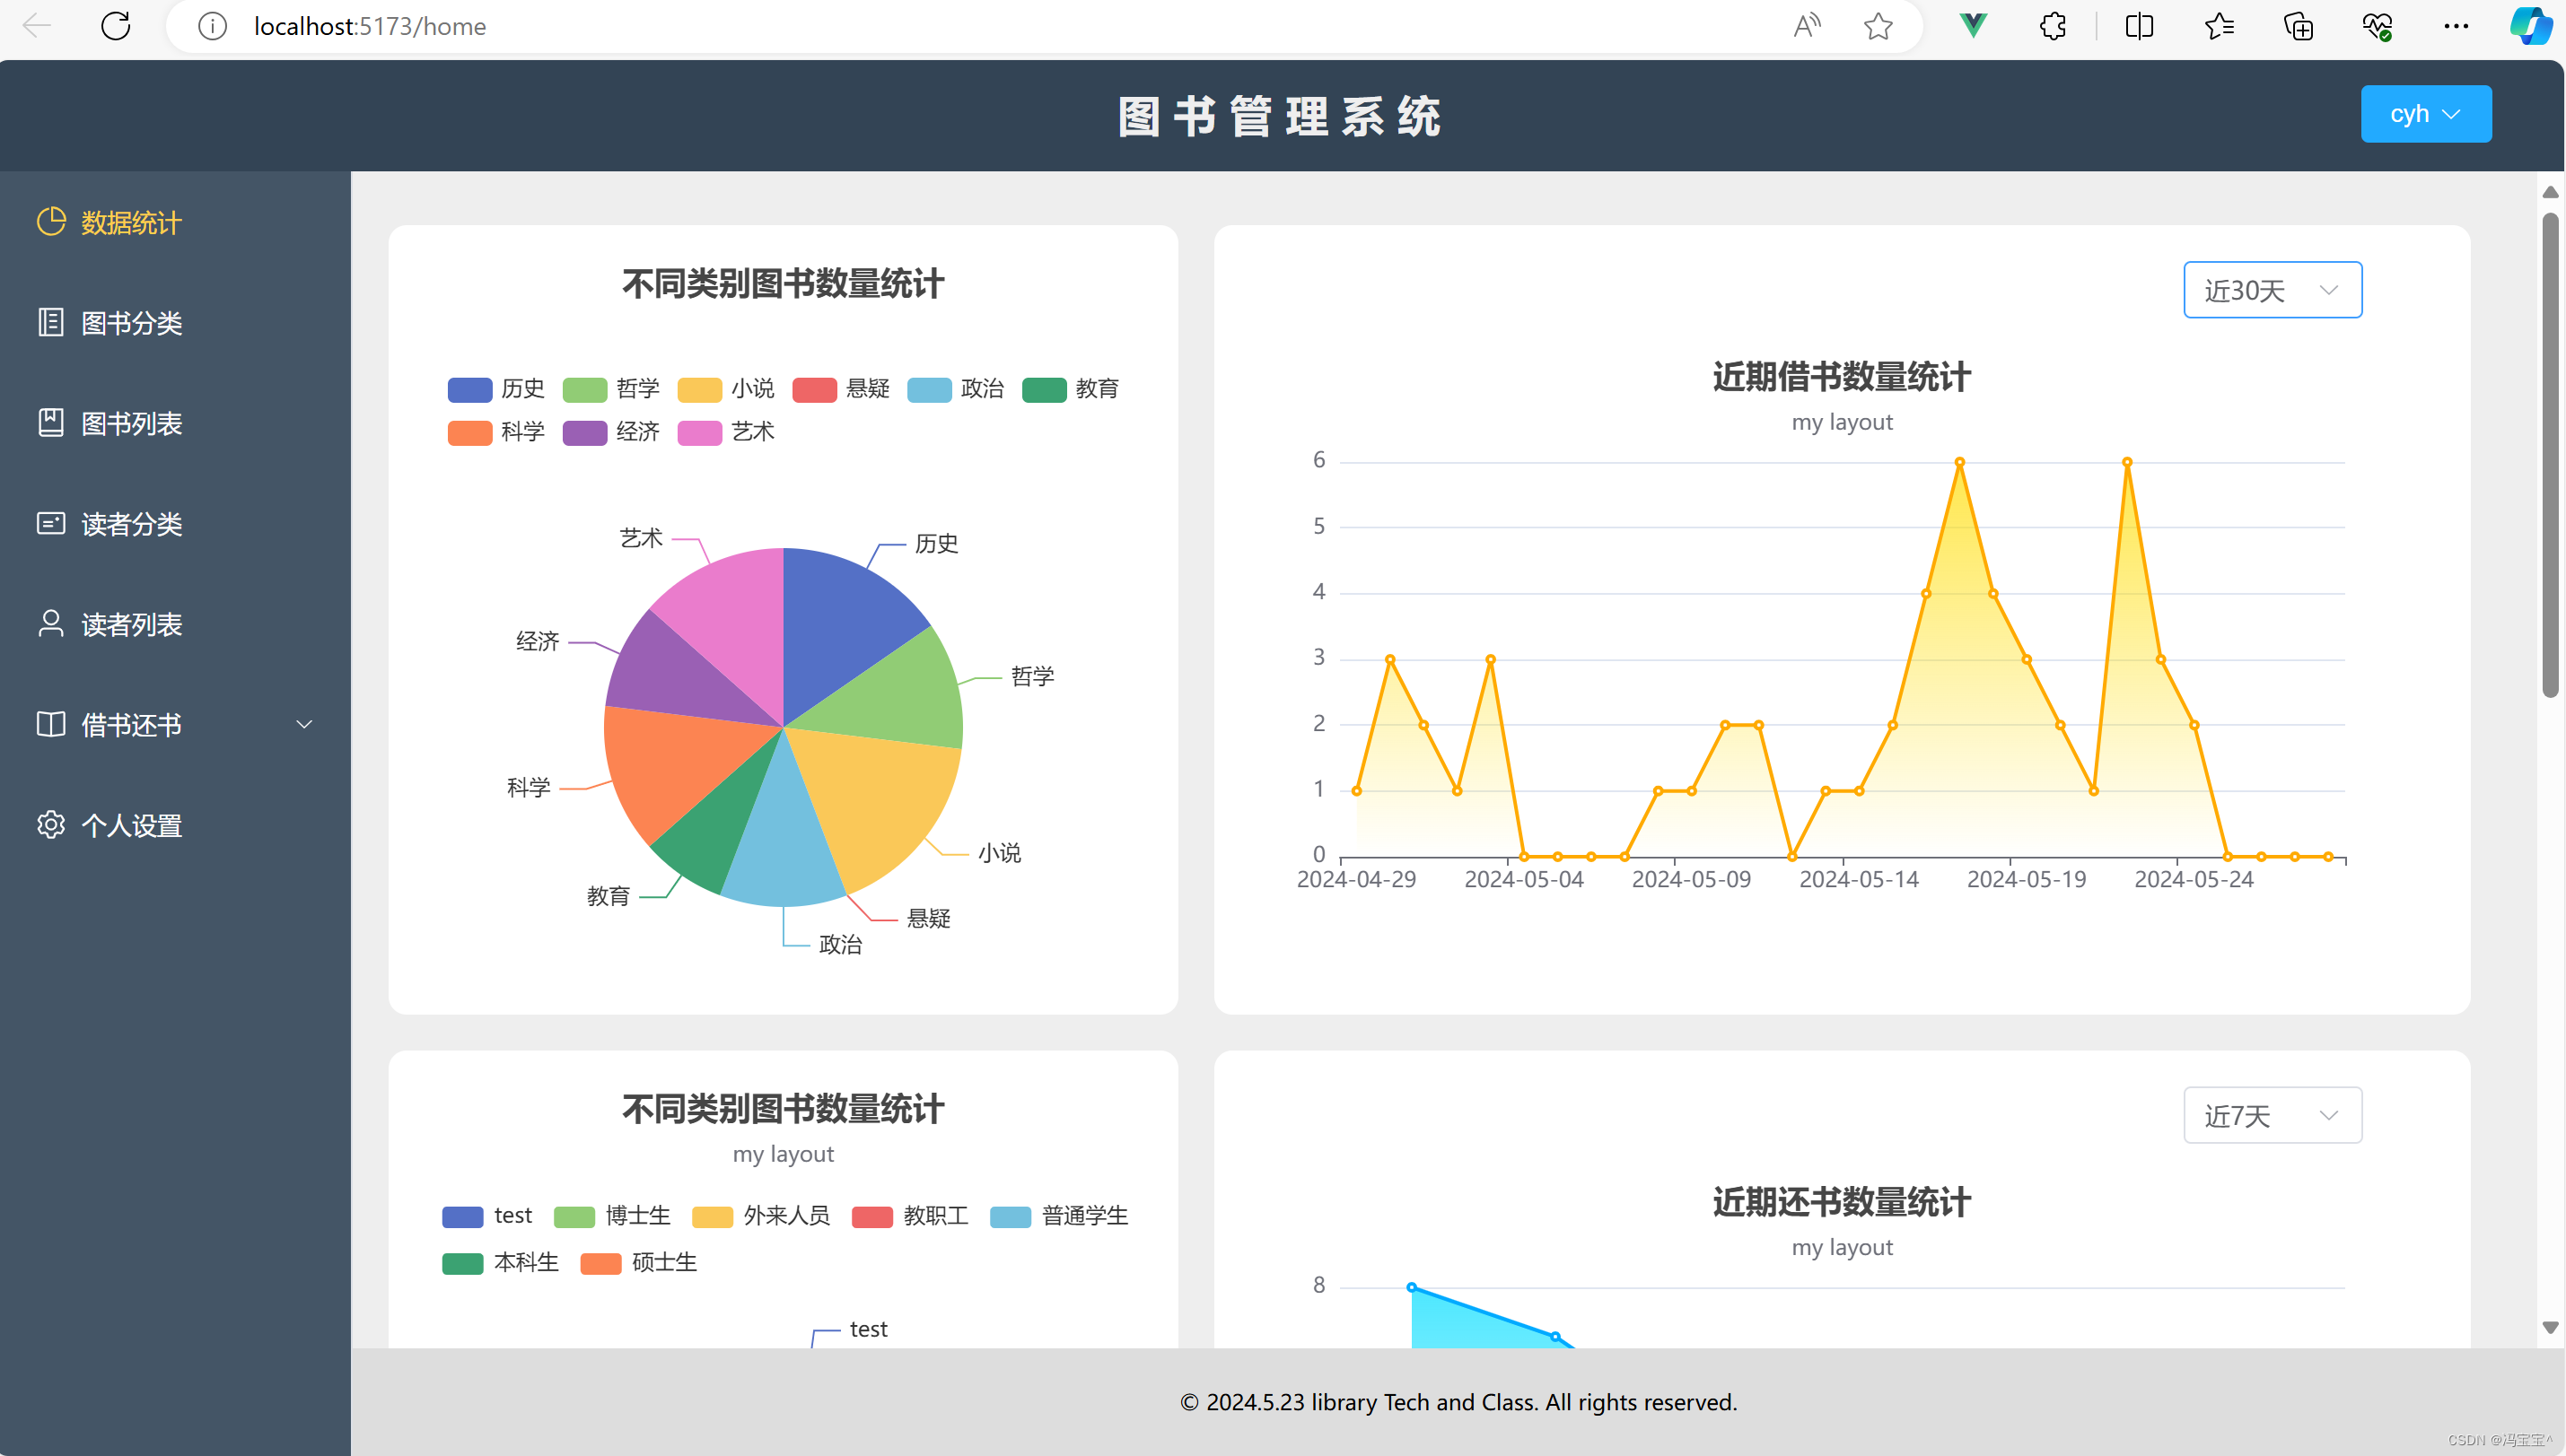This screenshot has height=1456, width=2566.
Task: Click the browser address bar URL
Action: click(x=370, y=26)
